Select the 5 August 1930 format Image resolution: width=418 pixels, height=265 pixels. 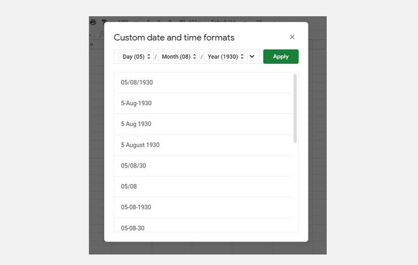tap(140, 145)
